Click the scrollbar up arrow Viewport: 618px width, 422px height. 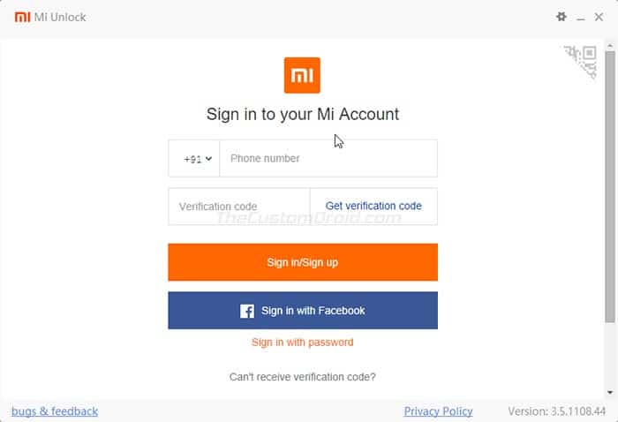pyautogui.click(x=610, y=46)
